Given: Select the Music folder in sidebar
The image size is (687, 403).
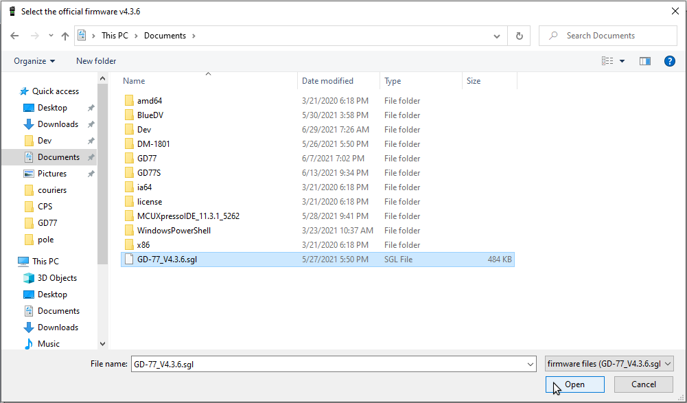Looking at the screenshot, I should point(48,344).
